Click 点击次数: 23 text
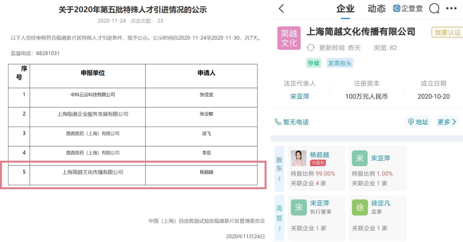The height and width of the screenshot is (242, 463). click(147, 21)
